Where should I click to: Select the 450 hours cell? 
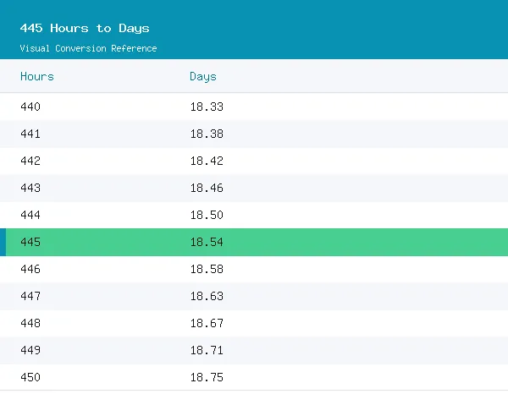[30, 377]
